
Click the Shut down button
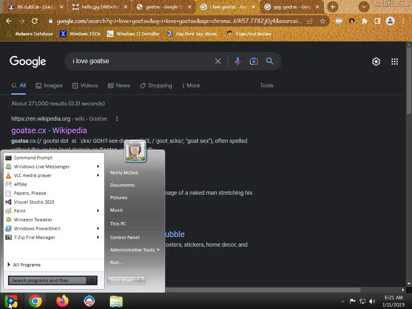tap(122, 280)
